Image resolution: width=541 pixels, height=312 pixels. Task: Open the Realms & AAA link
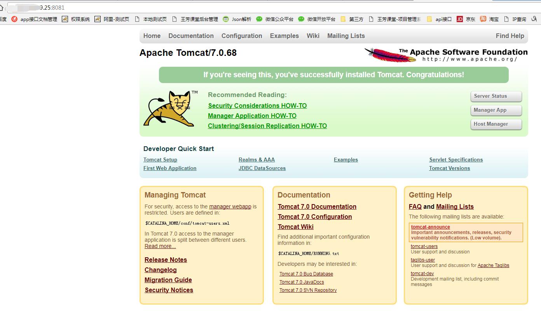pos(257,159)
